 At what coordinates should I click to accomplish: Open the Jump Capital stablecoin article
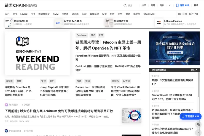55,91
